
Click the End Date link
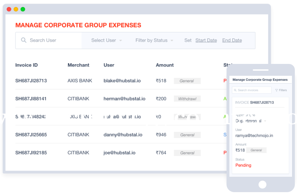(x=232, y=40)
